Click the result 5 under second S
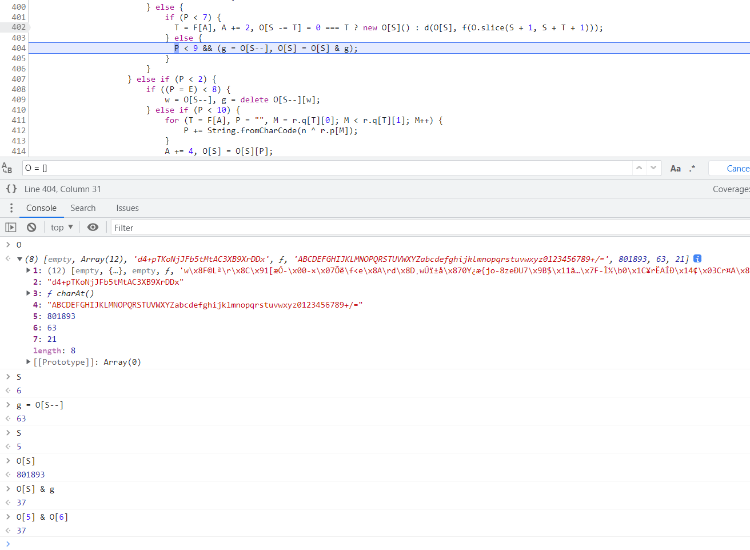 tap(19, 447)
